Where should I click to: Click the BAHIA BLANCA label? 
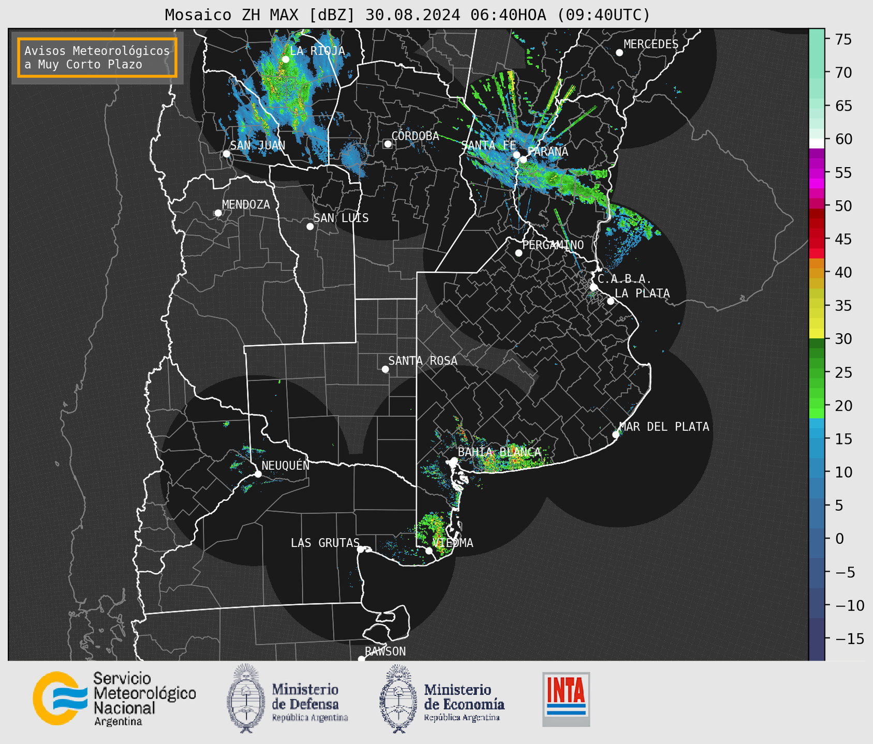(x=499, y=452)
